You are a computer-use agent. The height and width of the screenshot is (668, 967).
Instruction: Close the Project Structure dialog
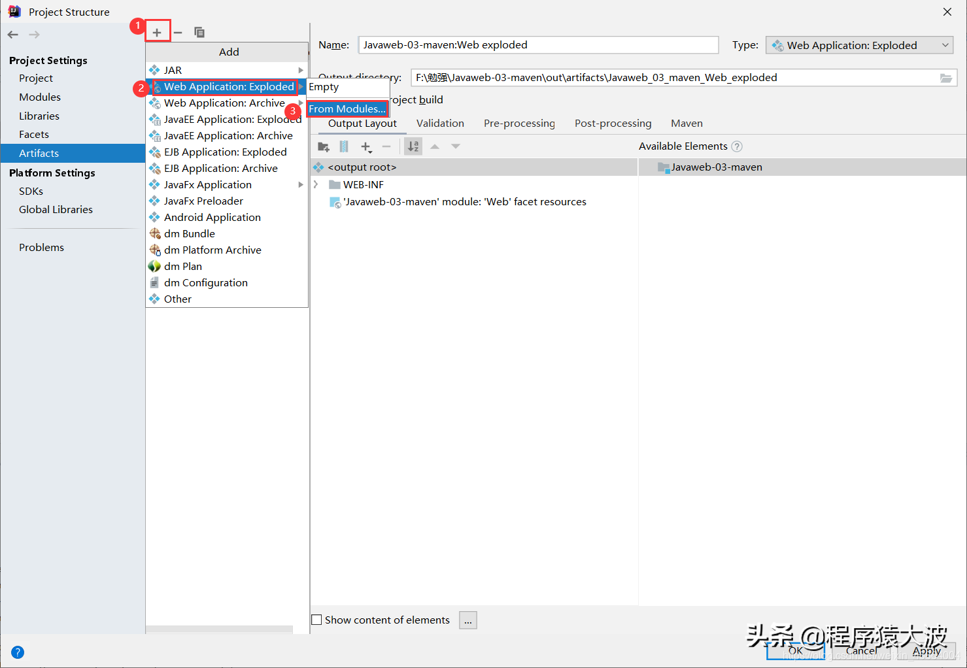[947, 12]
